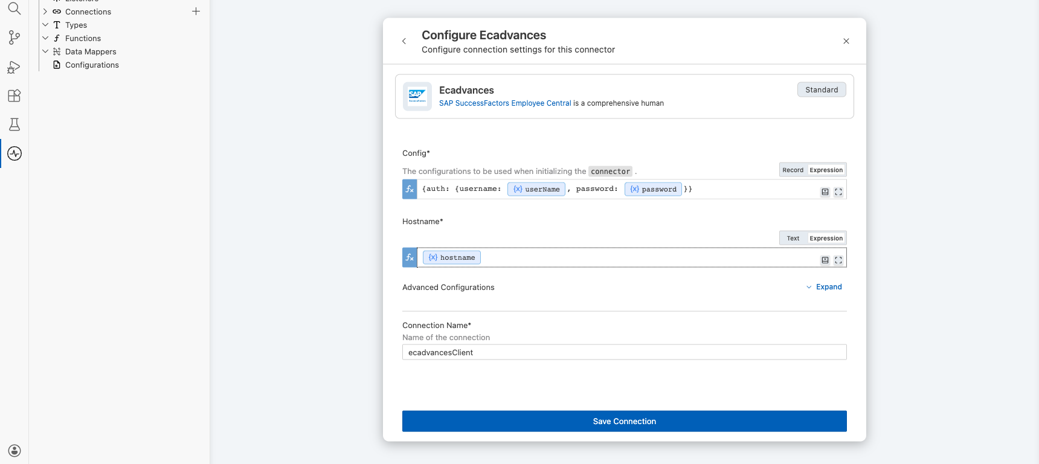This screenshot has height=464, width=1039.
Task: Open the Testing flask icon
Action: (x=14, y=124)
